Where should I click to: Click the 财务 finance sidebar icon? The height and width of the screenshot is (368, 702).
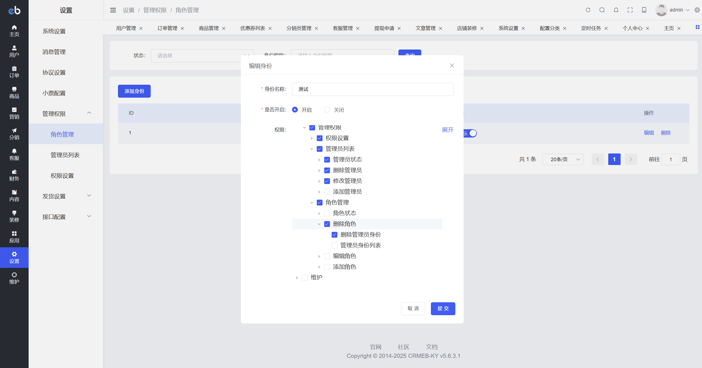click(x=14, y=175)
